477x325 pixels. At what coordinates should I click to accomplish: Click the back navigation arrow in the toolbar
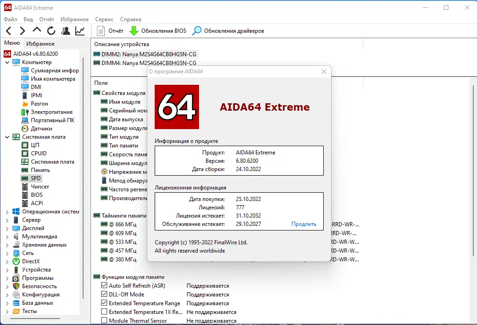8,30
